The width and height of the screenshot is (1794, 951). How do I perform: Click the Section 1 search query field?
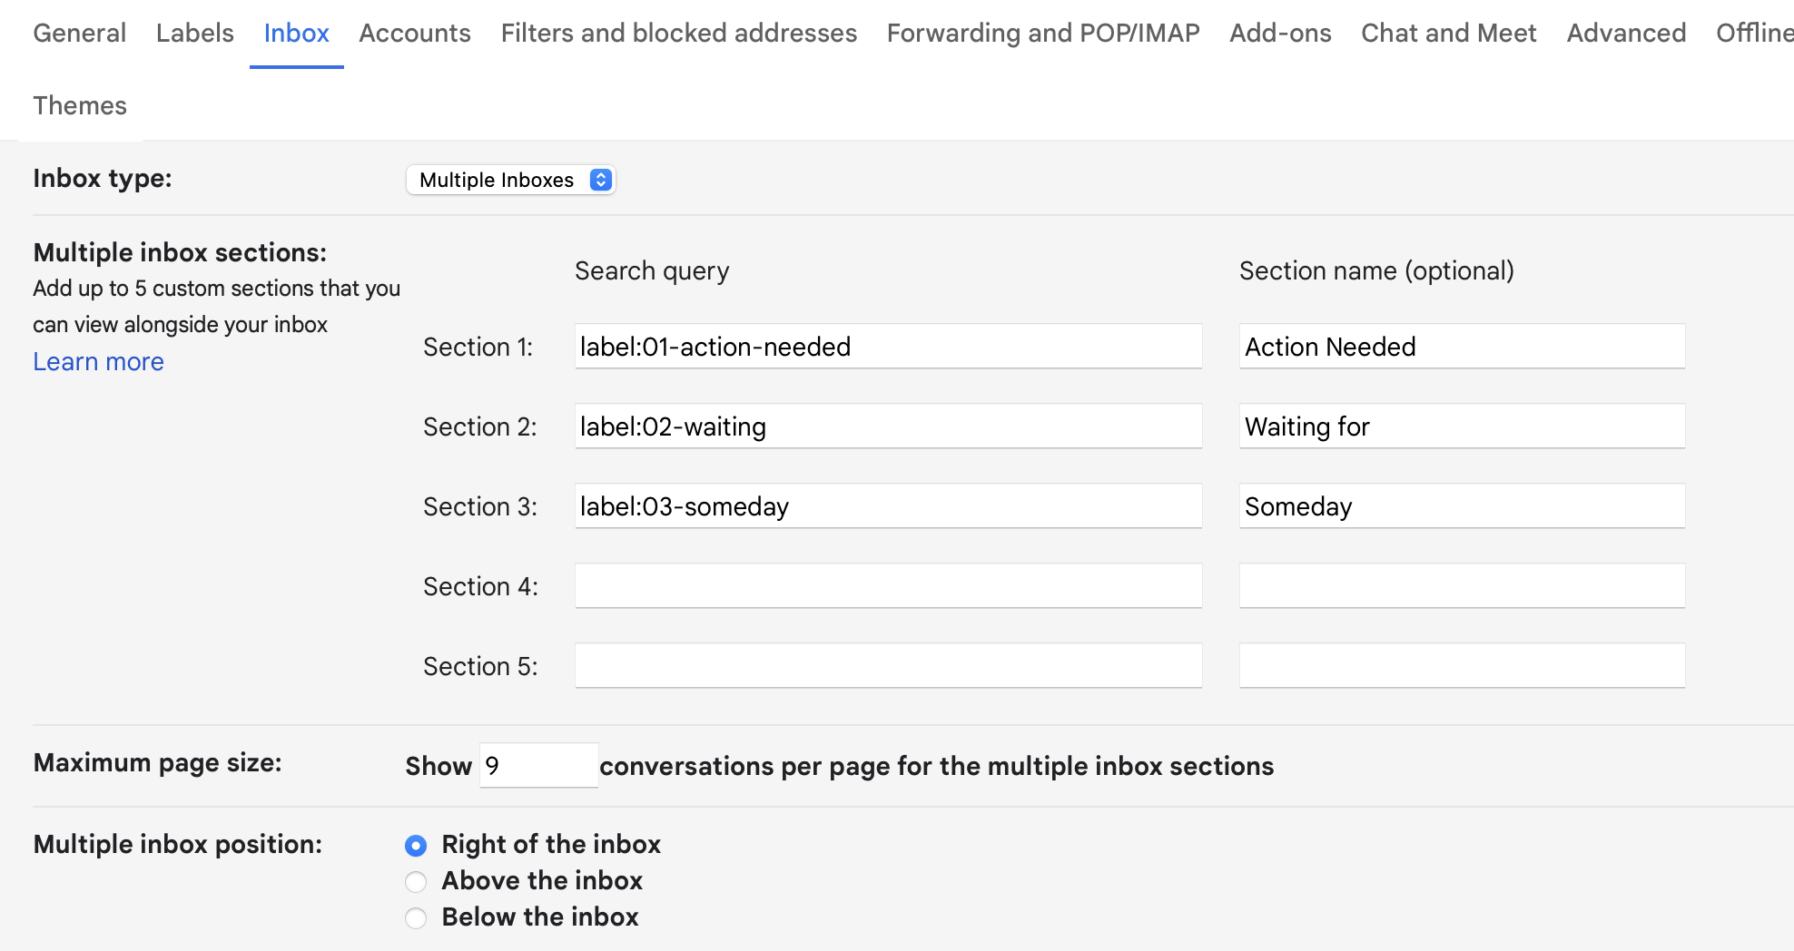887,346
